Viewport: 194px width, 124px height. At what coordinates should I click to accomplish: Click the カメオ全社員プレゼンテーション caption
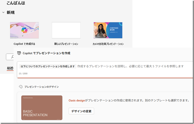[108, 44]
